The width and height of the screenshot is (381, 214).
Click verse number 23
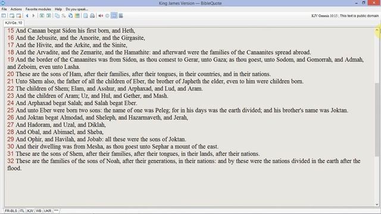11,96
